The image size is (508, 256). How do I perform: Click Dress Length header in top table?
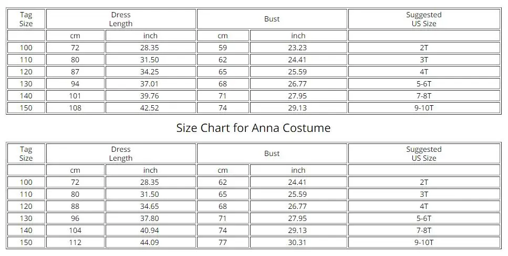point(121,19)
